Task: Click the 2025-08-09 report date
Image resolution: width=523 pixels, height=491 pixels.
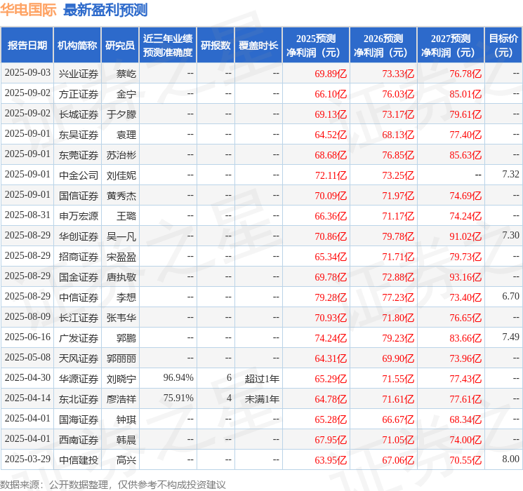Action: [27, 316]
